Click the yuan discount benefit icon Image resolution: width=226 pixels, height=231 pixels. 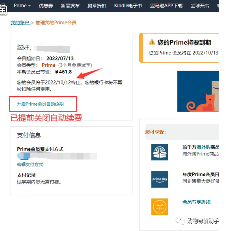(159, 207)
